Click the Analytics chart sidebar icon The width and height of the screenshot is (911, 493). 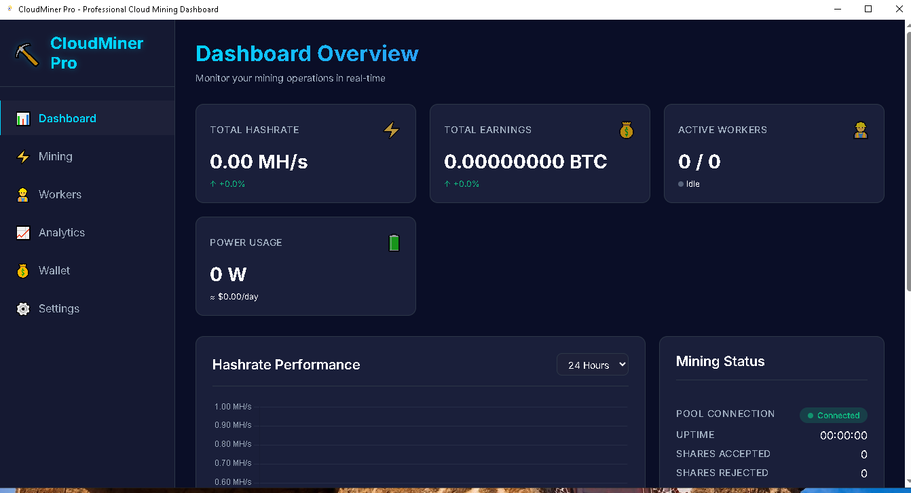click(x=23, y=233)
